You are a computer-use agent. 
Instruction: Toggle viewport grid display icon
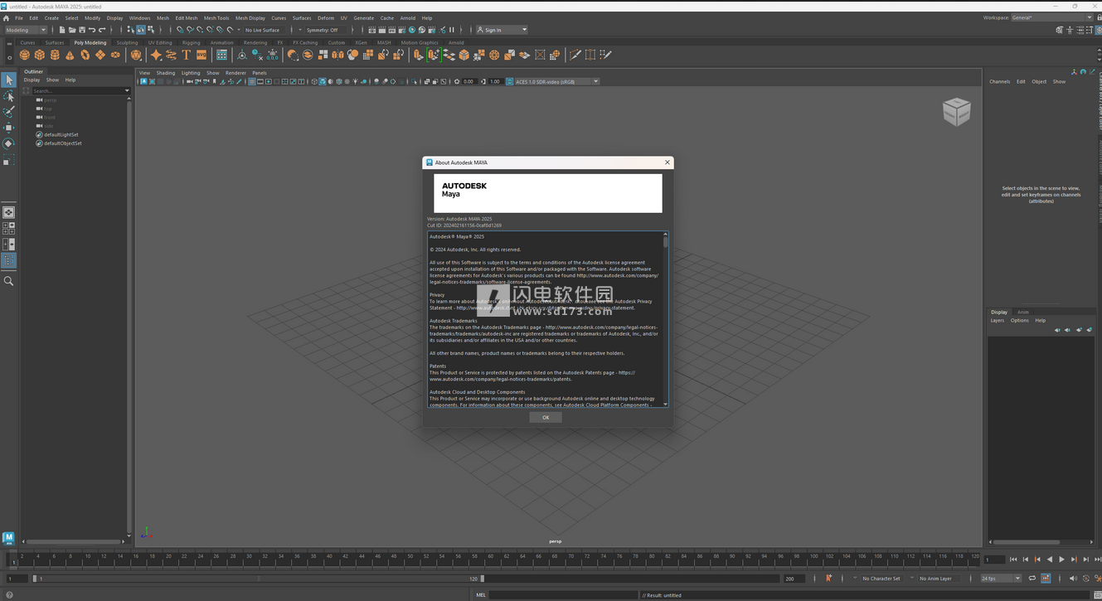pyautogui.click(x=252, y=81)
